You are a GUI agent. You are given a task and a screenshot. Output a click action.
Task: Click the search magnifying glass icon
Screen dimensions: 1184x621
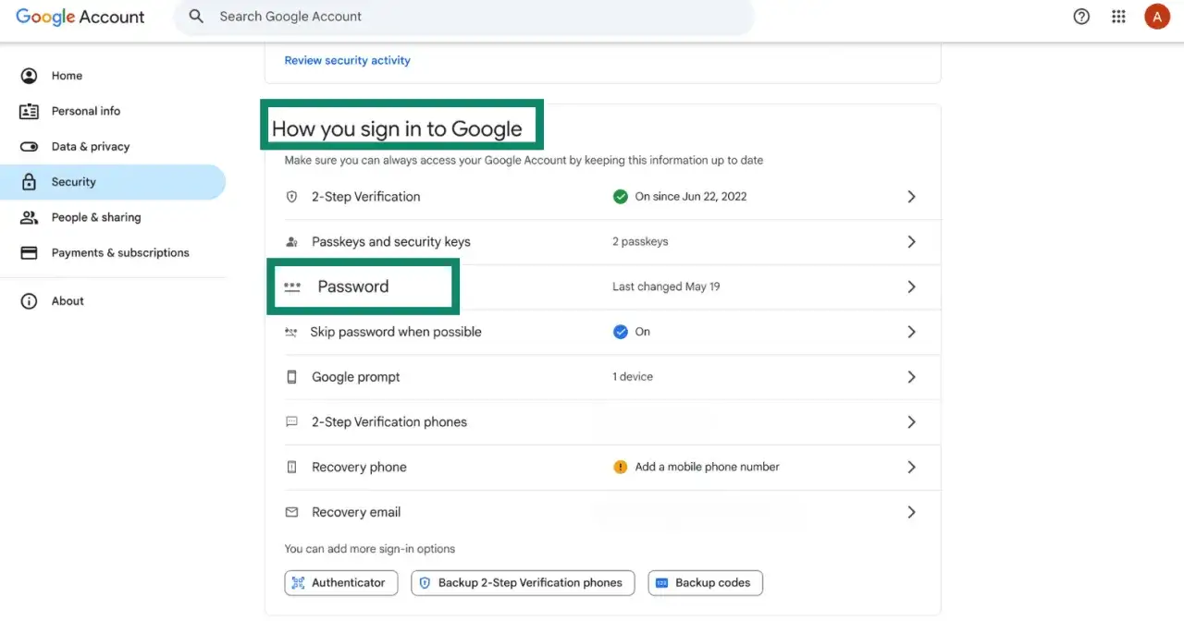[x=195, y=16]
